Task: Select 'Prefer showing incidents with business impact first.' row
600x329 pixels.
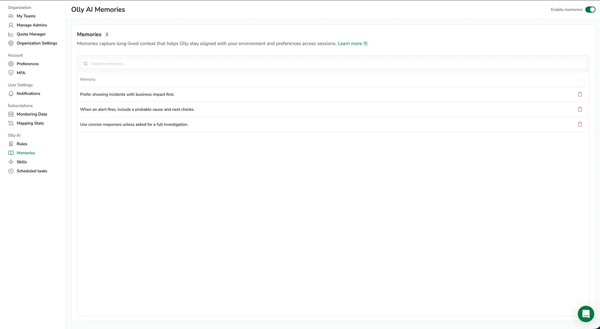Action: pyautogui.click(x=333, y=94)
